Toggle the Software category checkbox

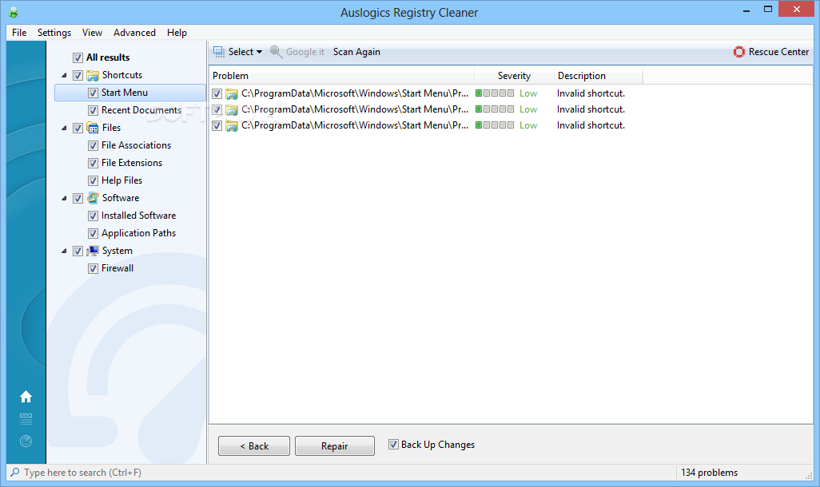click(x=78, y=198)
